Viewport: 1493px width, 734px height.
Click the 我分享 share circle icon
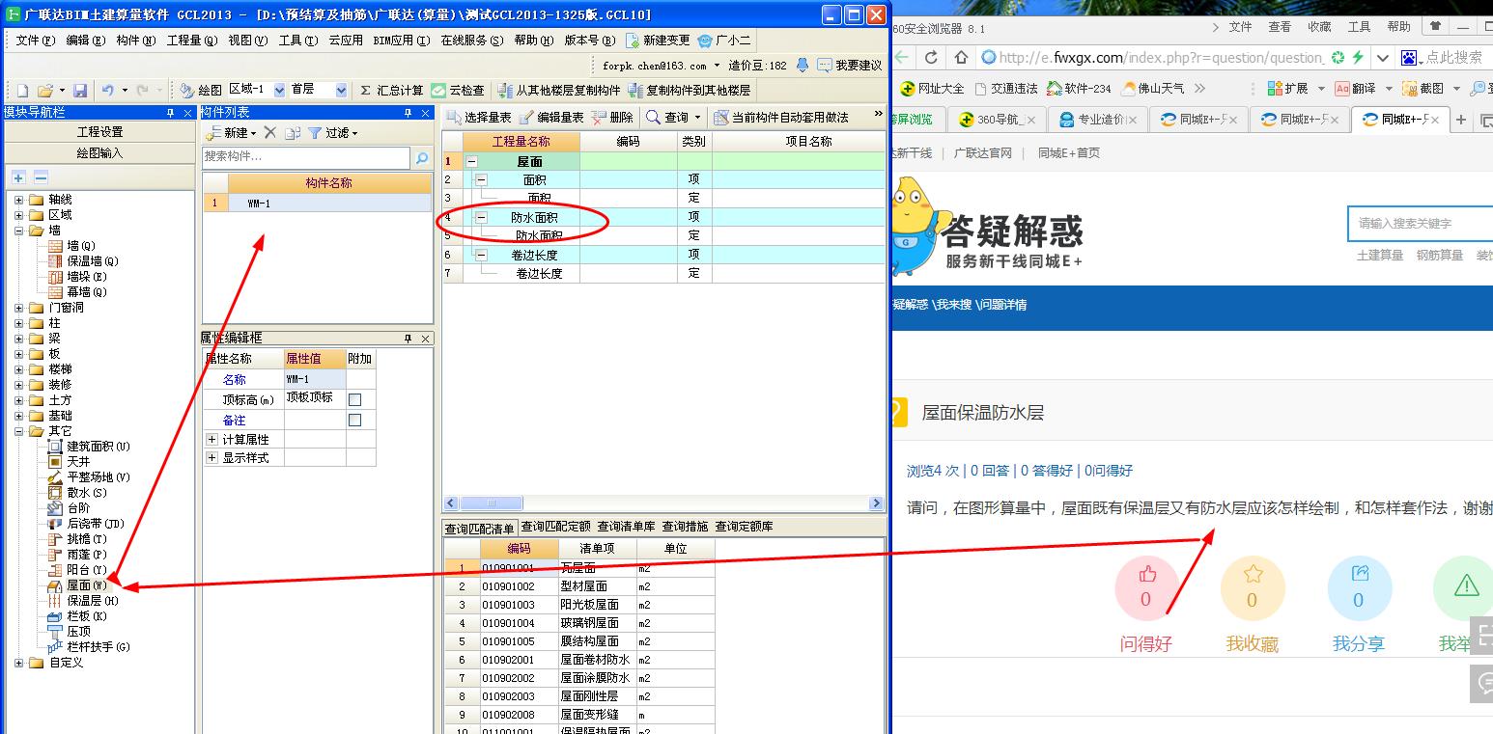coord(1359,588)
